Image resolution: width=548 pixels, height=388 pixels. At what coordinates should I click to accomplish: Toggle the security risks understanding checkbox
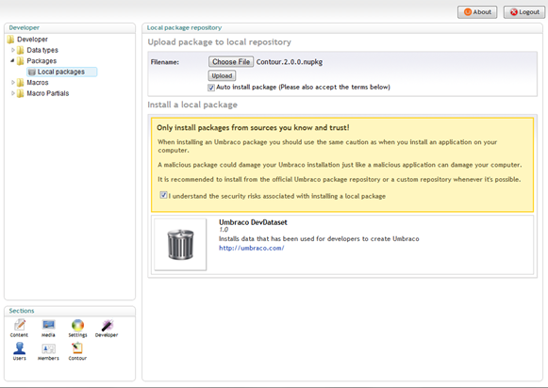tap(163, 195)
